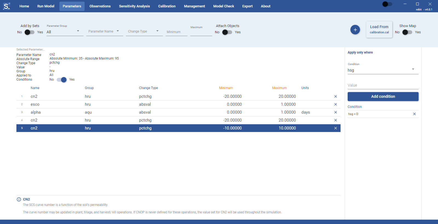Open Model Check tab
Image resolution: width=438 pixels, height=224 pixels.
pyautogui.click(x=224, y=6)
